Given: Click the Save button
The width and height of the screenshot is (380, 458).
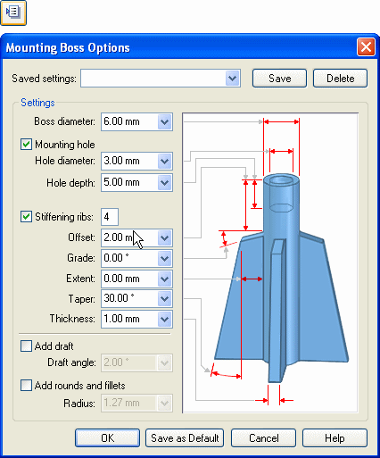Looking at the screenshot, I should click(x=279, y=79).
